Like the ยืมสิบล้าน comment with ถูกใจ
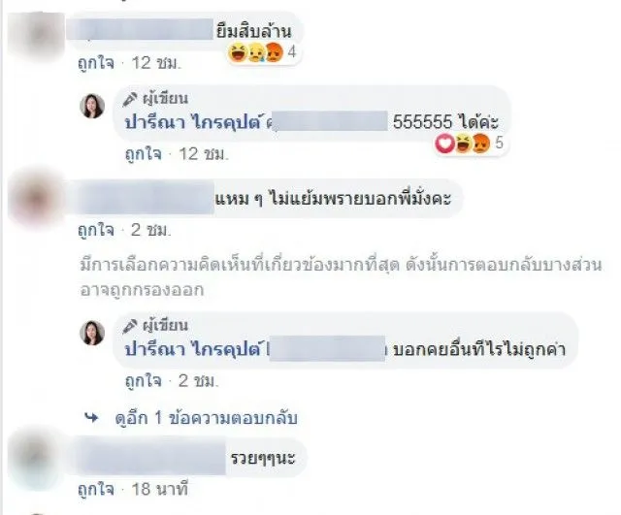 [96, 63]
